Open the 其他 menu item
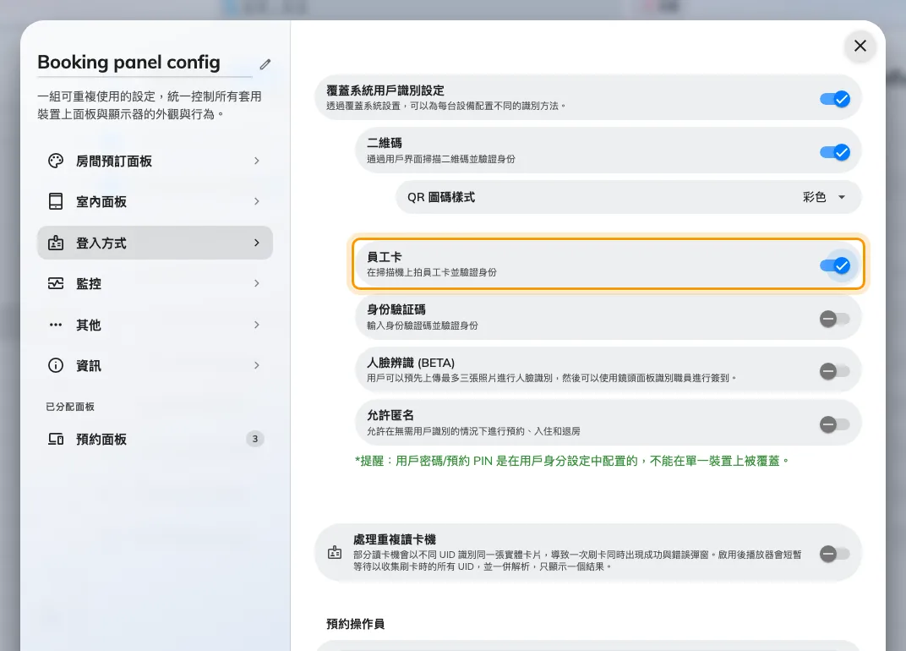Image resolution: width=906 pixels, height=651 pixels. 155,325
